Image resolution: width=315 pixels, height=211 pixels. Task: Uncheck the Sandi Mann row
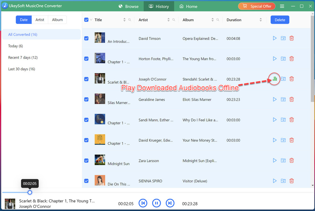86,120
